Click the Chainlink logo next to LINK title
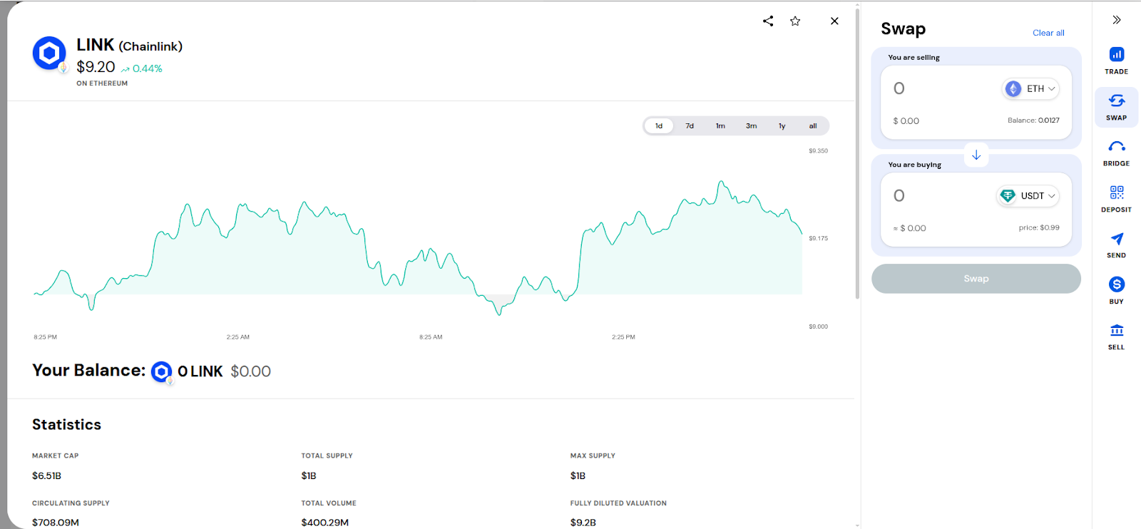Viewport: 1141px width, 529px height. coord(49,53)
